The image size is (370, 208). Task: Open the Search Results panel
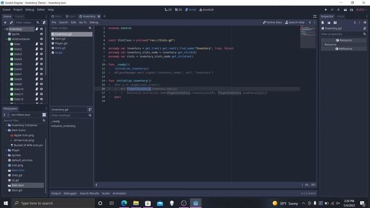pyautogui.click(x=89, y=194)
